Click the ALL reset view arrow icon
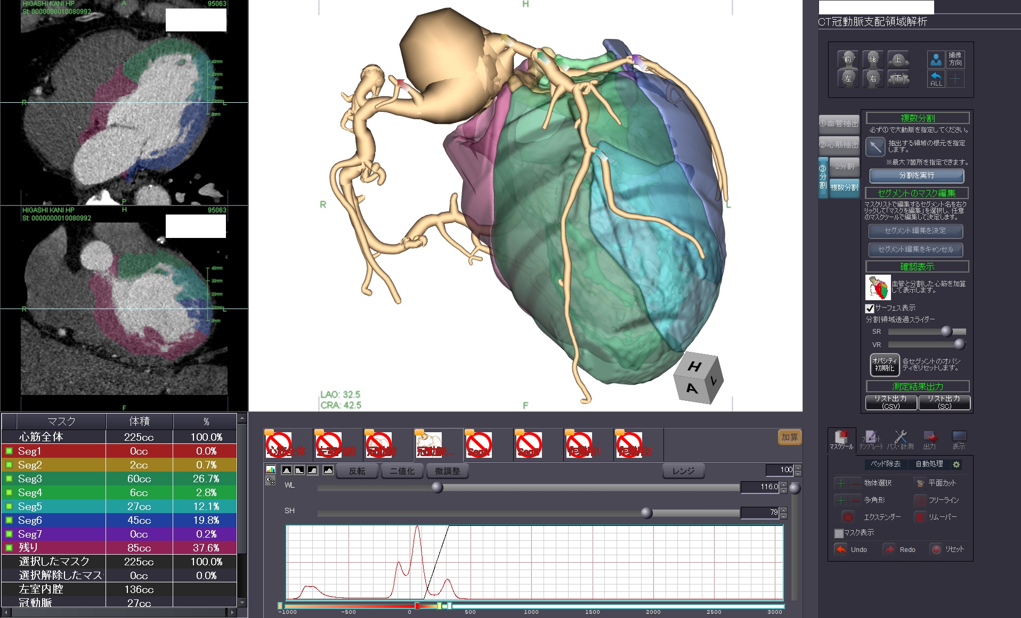 pos(936,79)
